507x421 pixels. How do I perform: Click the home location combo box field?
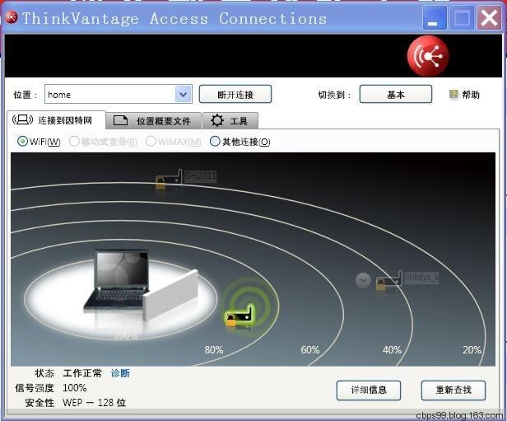click(x=119, y=95)
